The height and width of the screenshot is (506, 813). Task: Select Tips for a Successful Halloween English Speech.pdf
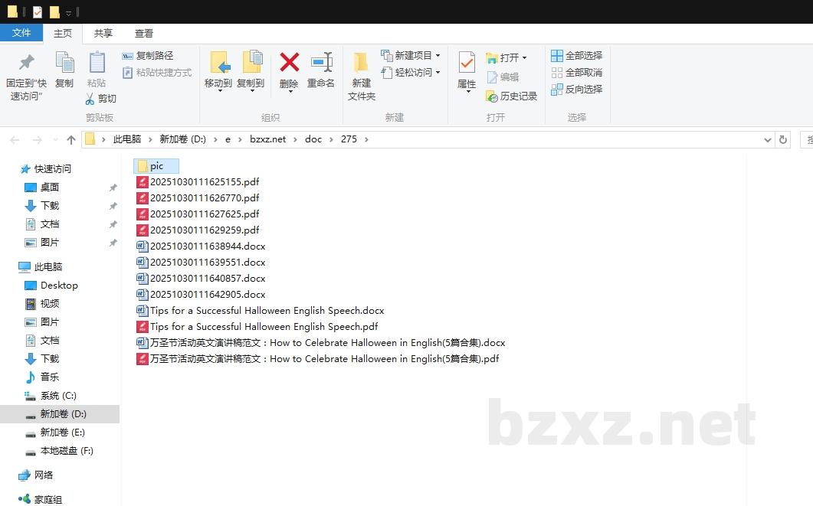pyautogui.click(x=264, y=327)
